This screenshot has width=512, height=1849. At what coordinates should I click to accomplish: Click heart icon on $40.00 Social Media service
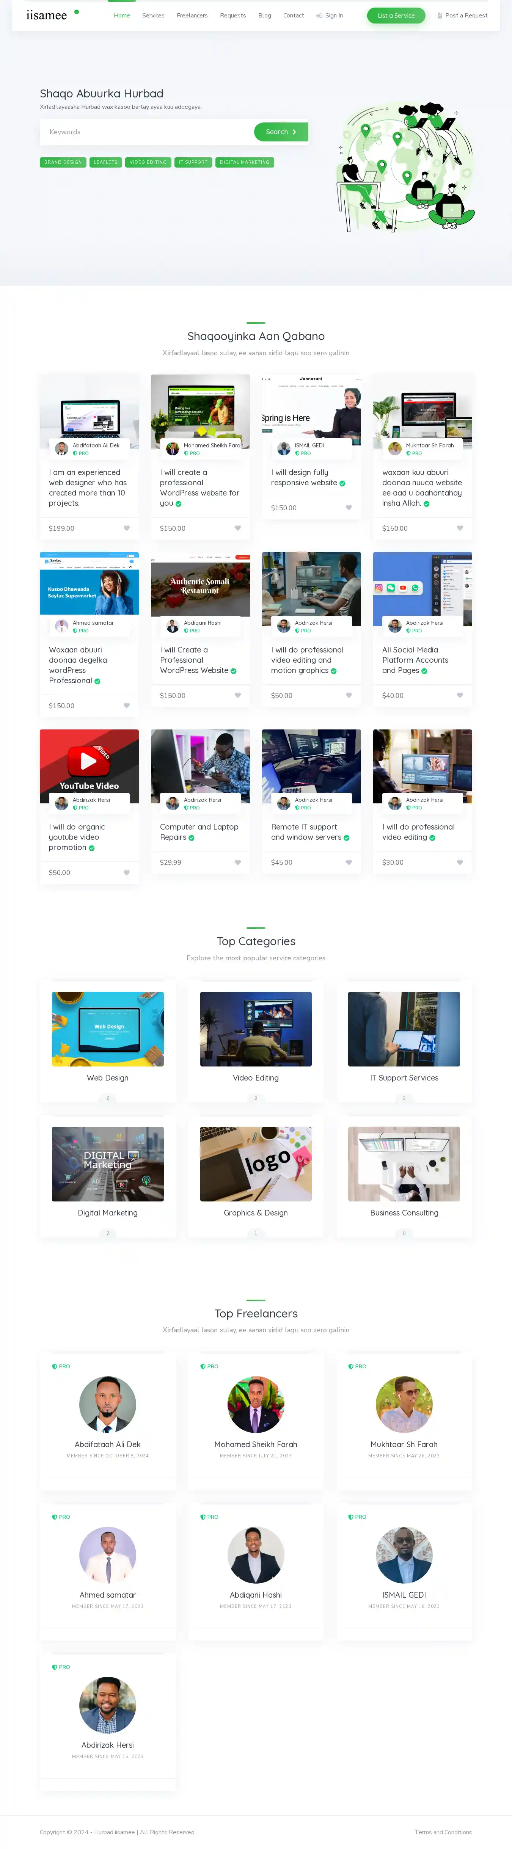click(460, 696)
